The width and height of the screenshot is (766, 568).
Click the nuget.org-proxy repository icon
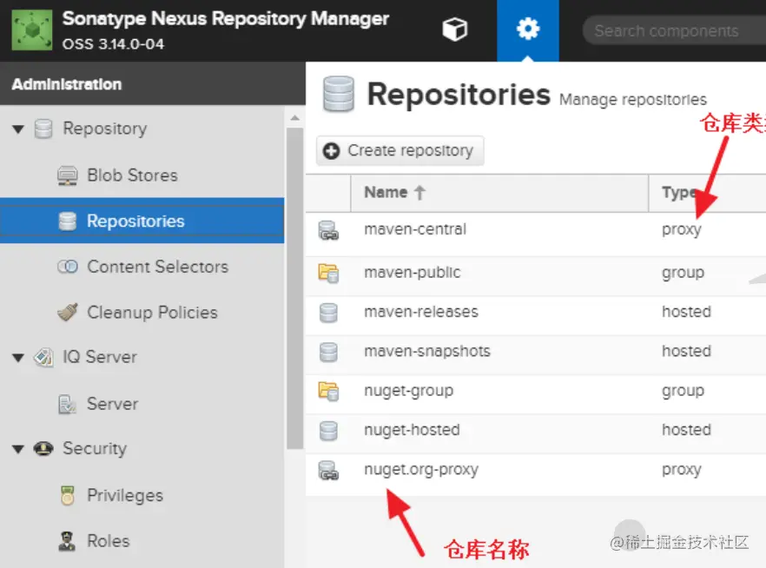(328, 471)
